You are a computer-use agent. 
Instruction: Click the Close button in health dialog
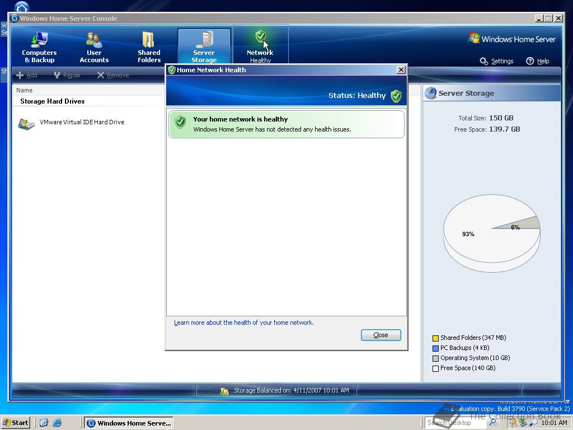point(381,335)
